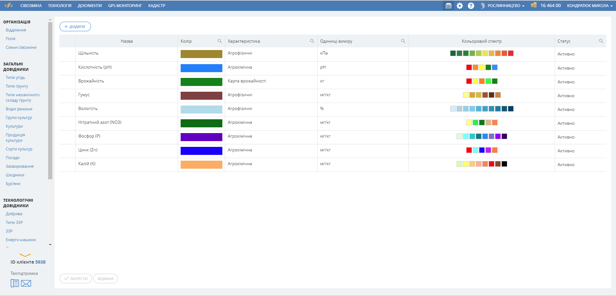Collapse the bottom sidebar chevron
The image size is (616, 296).
25,255
